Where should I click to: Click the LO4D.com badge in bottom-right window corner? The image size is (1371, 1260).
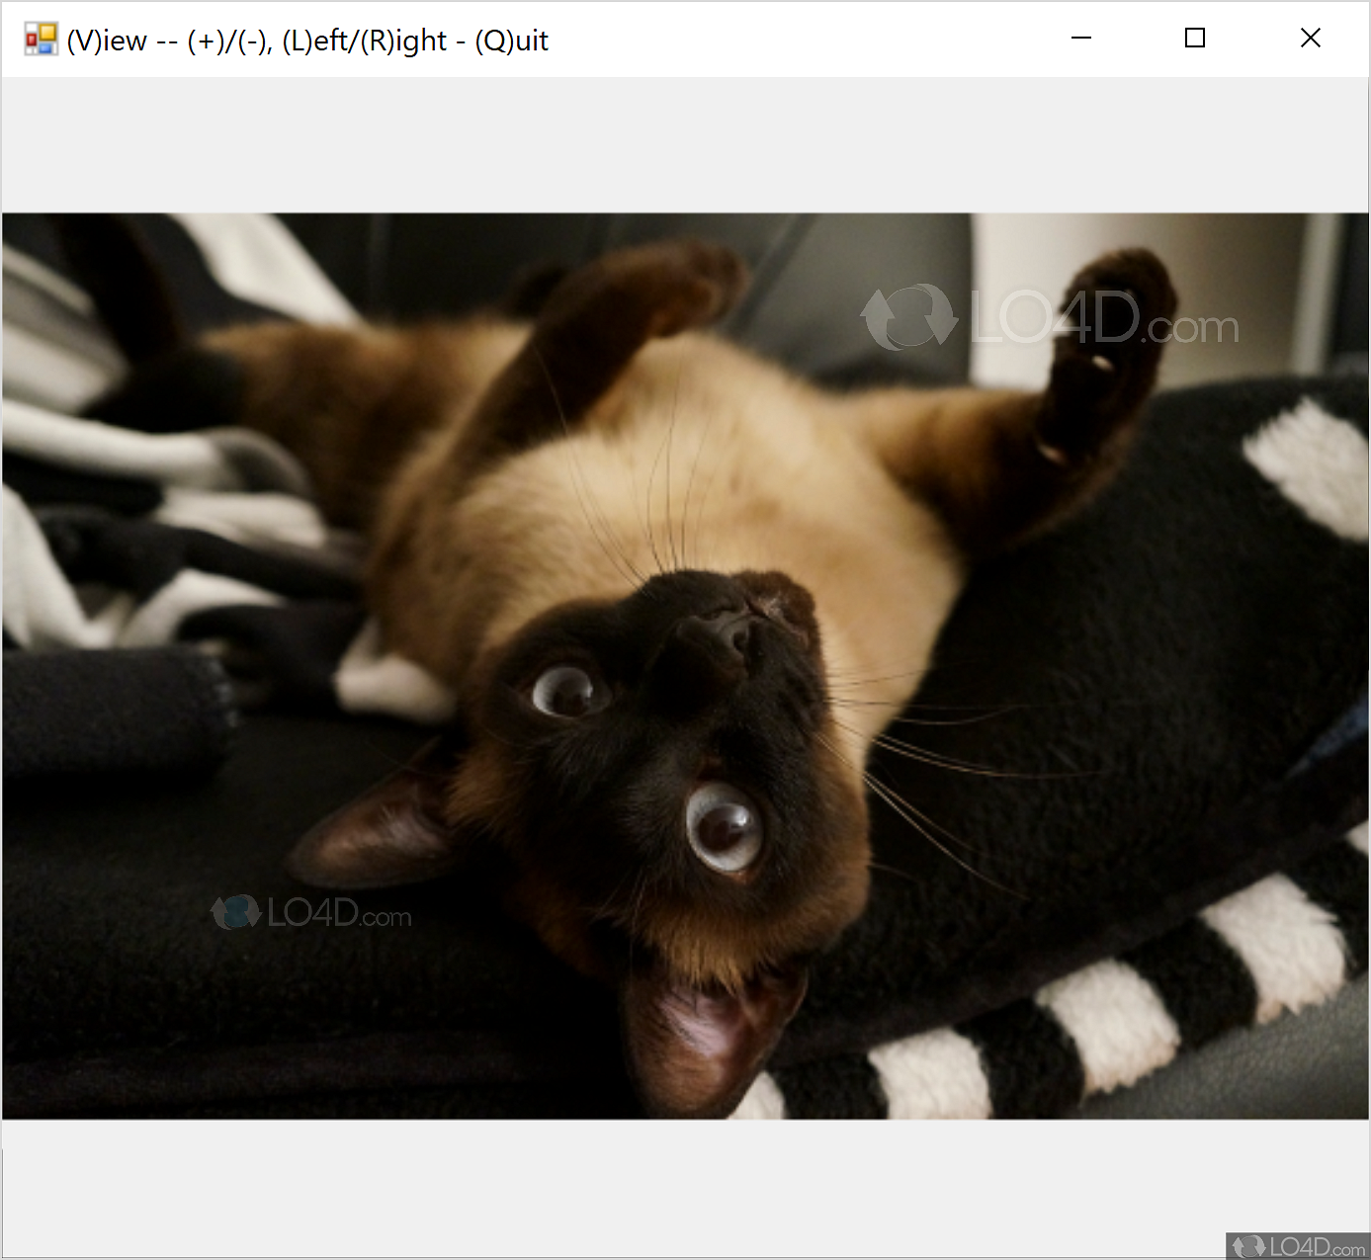click(1298, 1246)
